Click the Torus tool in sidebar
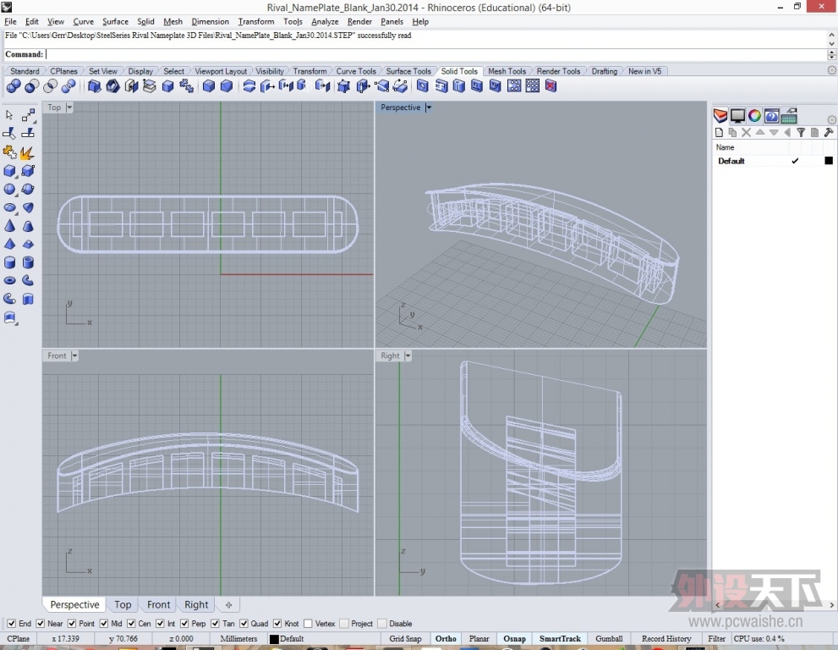The image size is (838, 650). [x=9, y=280]
